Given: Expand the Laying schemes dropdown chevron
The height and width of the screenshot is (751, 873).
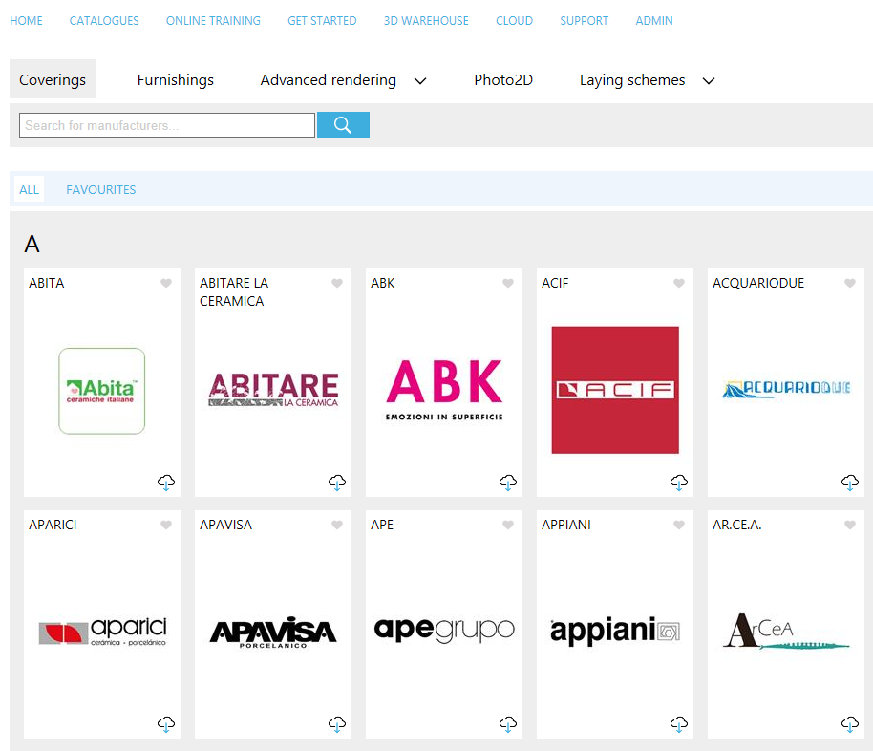Looking at the screenshot, I should (708, 81).
